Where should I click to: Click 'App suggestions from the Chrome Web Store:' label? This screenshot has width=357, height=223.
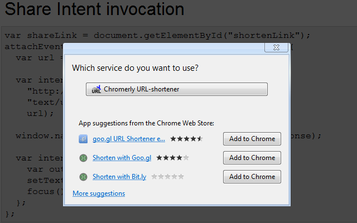point(146,123)
